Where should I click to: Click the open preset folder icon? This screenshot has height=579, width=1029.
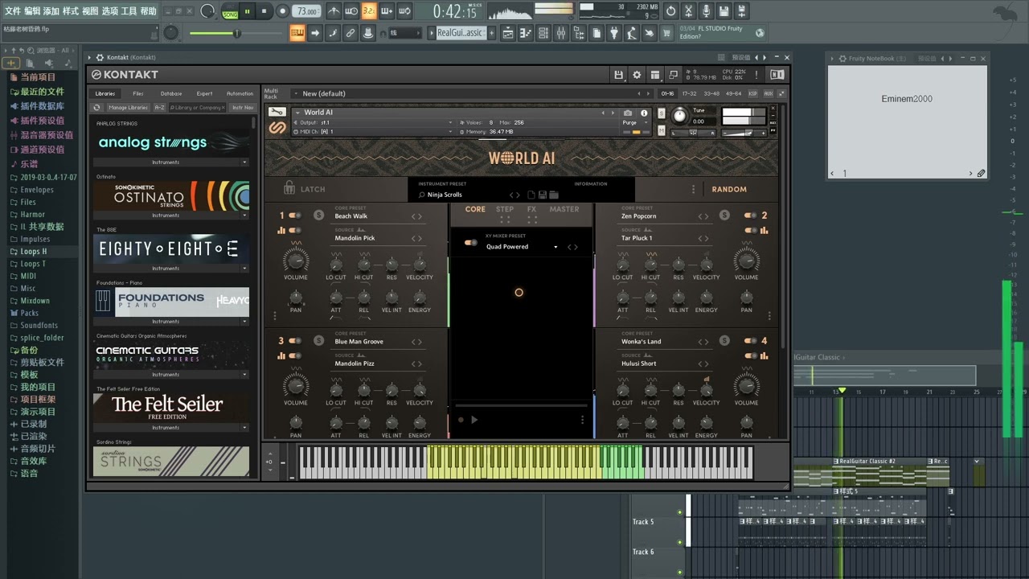pos(555,195)
